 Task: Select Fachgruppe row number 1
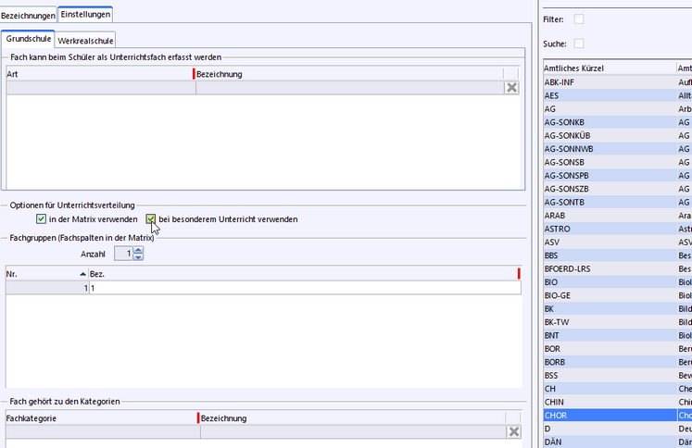point(46,288)
